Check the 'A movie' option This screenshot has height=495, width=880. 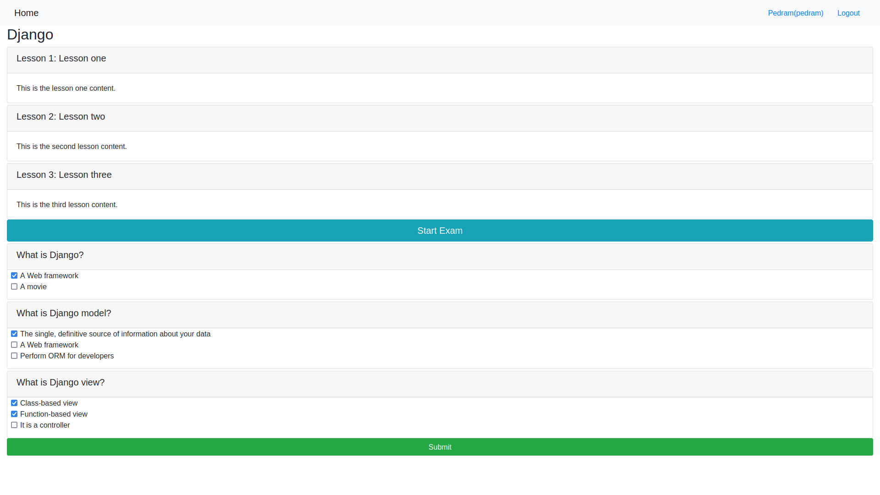tap(14, 286)
